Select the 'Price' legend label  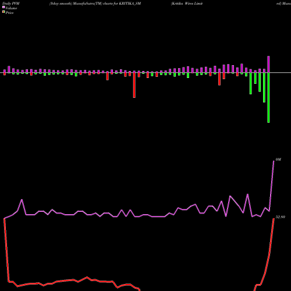coord(9,13)
